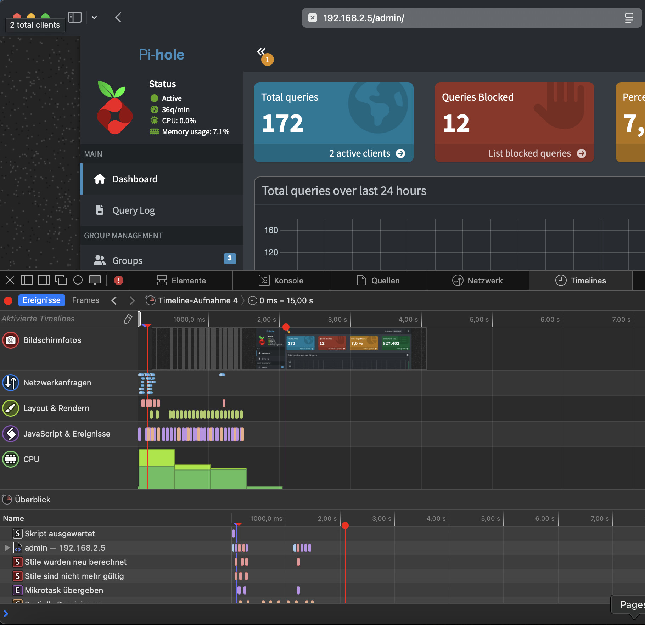Show the red error indicator

click(119, 280)
